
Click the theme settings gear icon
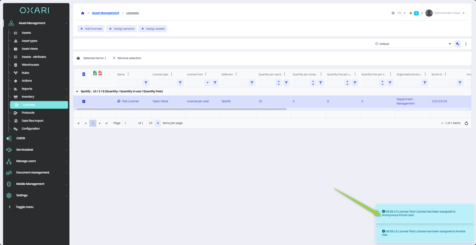coord(393,13)
